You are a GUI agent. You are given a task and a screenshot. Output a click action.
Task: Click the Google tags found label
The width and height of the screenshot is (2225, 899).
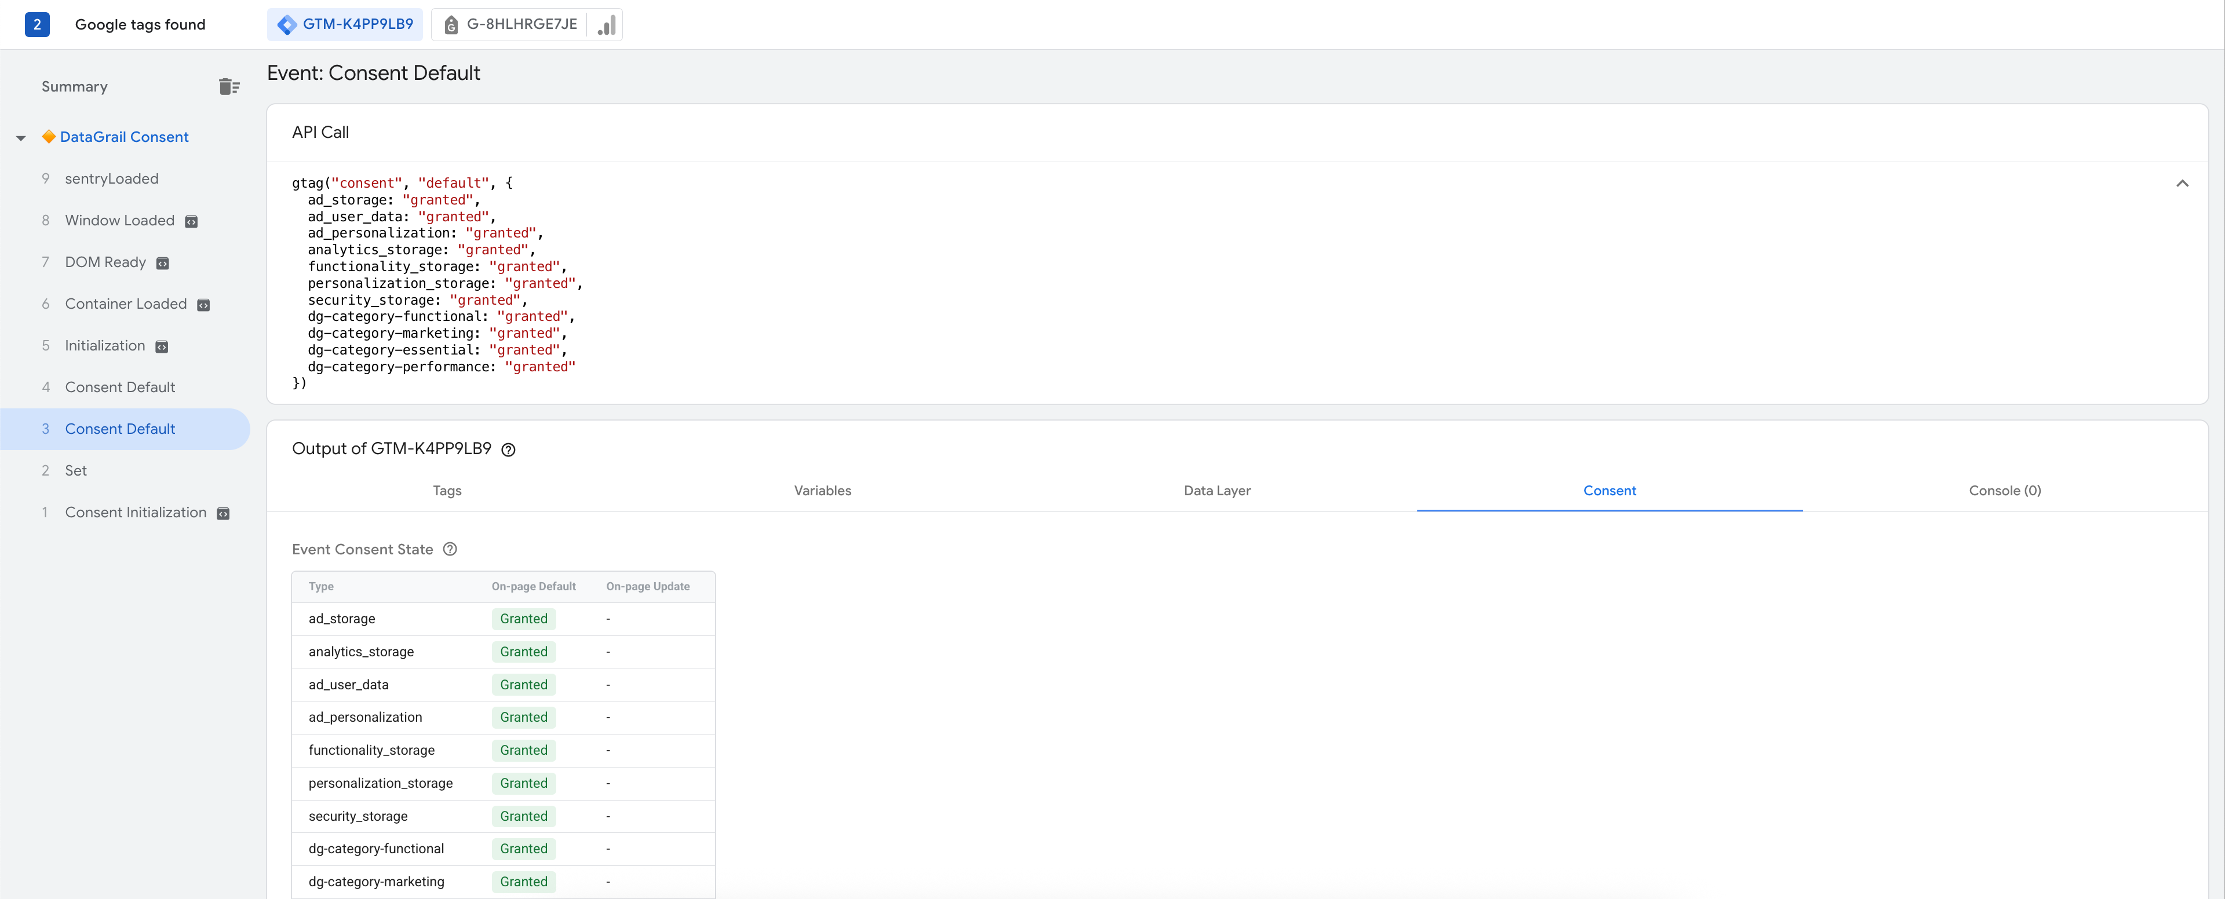pyautogui.click(x=140, y=24)
